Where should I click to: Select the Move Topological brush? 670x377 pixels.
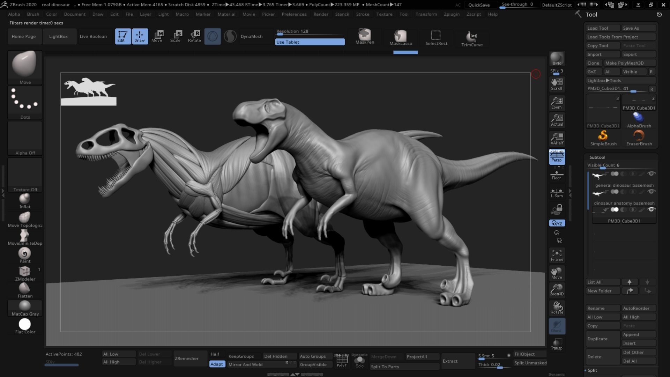[x=25, y=220]
